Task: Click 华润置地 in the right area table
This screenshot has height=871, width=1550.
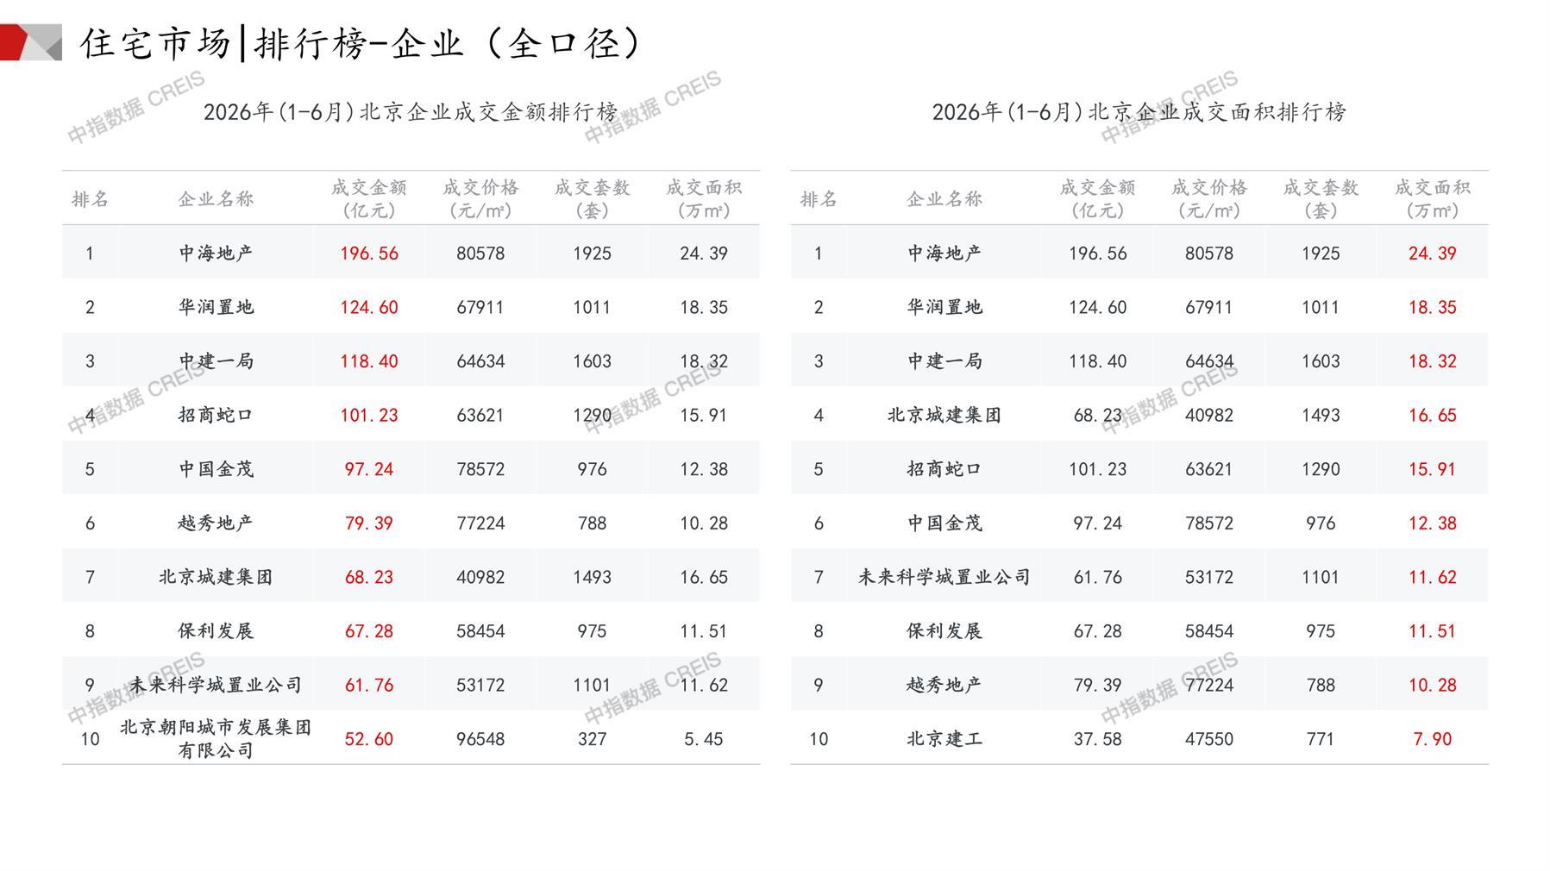Action: (x=944, y=307)
